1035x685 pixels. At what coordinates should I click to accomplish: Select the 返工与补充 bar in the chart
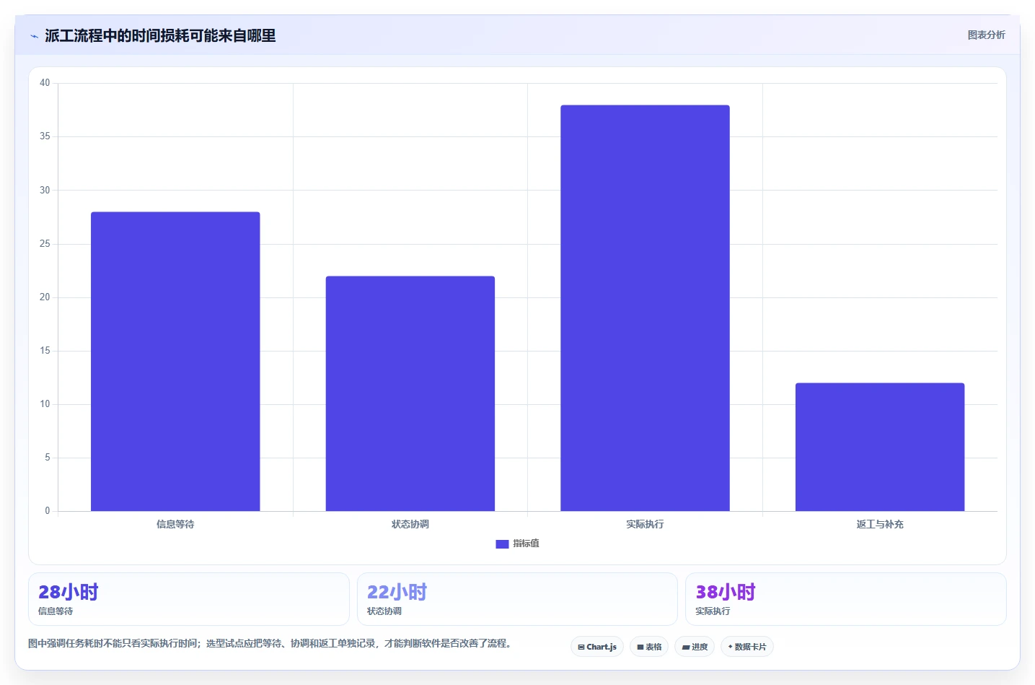point(880,447)
